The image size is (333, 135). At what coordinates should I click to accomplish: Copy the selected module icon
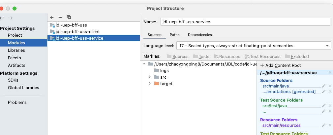tap(69, 17)
